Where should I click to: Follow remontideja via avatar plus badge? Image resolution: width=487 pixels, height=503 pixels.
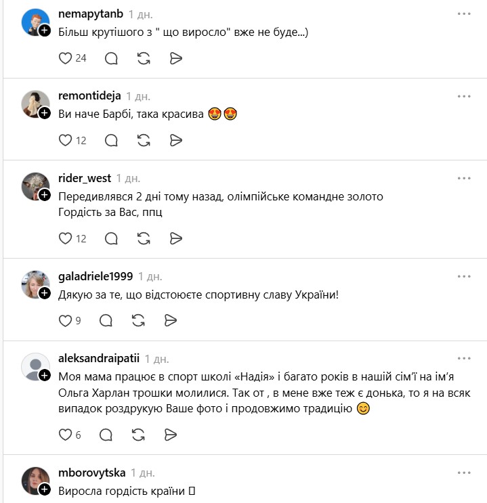click(x=45, y=113)
